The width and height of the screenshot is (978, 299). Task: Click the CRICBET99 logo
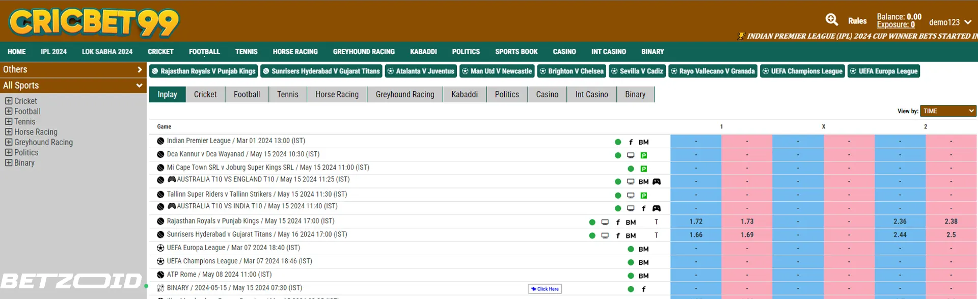pos(94,22)
